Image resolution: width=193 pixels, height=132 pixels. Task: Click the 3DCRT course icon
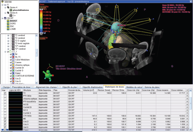[x=5, y=18]
